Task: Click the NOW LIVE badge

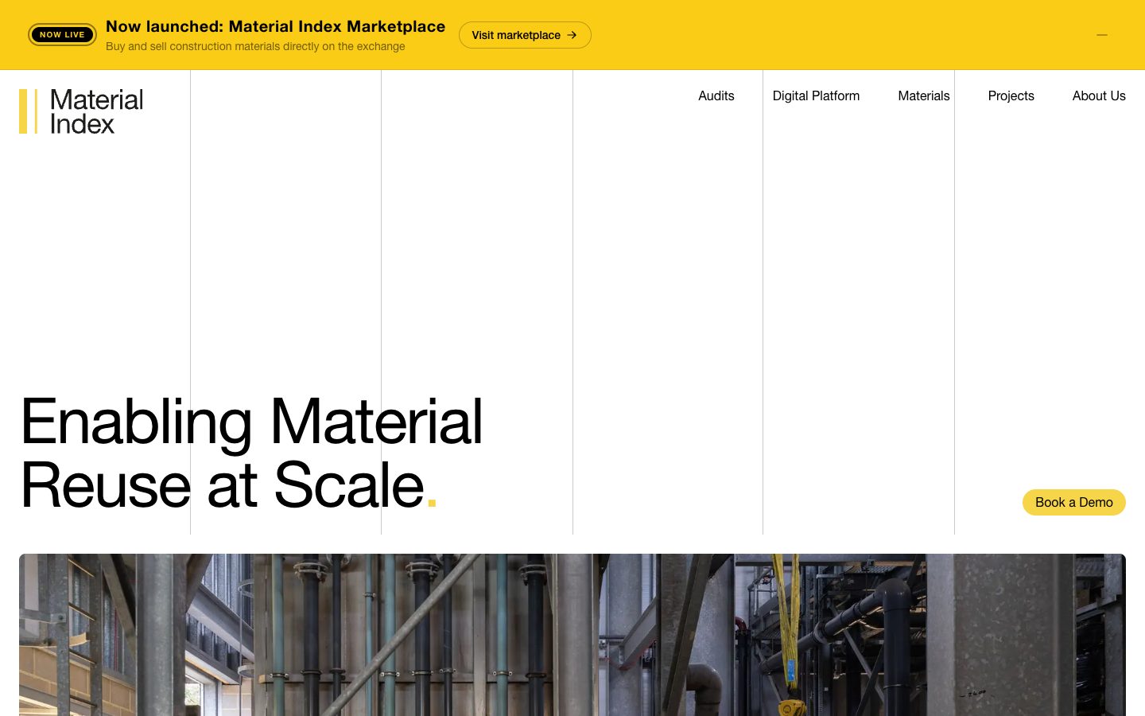Action: (62, 35)
